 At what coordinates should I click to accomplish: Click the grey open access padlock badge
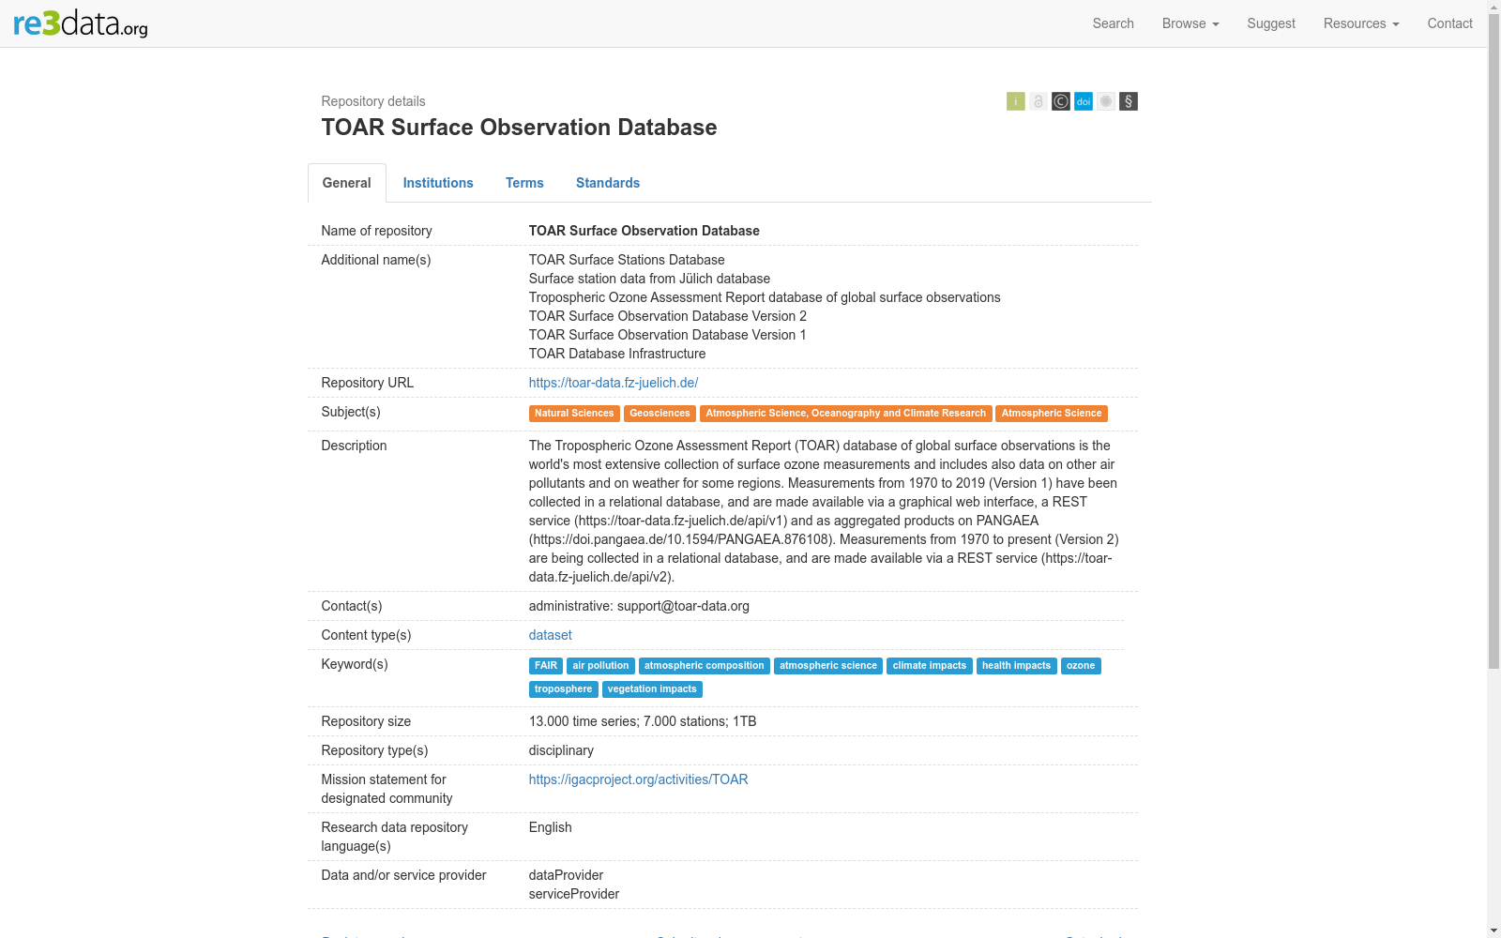pos(1038,101)
